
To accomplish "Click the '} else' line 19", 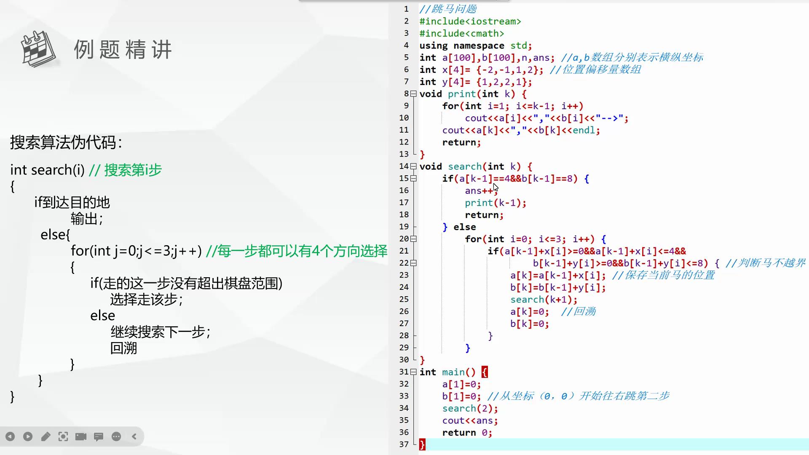I will tap(459, 227).
